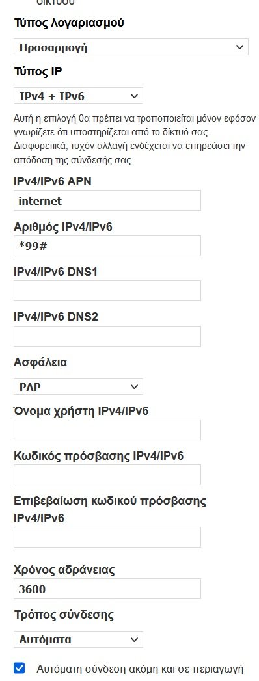Click the Τύπος λογαριασμού heading label text
259x681 pixels.
click(69, 23)
